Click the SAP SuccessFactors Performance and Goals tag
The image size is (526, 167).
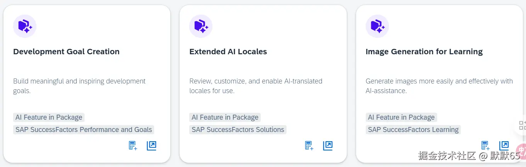click(84, 130)
